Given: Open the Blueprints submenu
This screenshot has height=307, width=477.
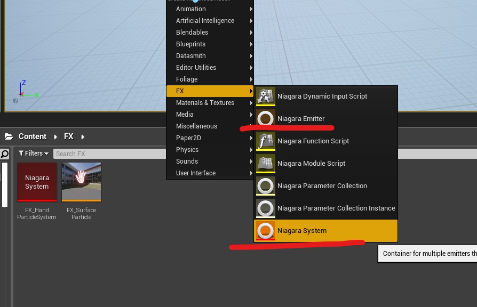Looking at the screenshot, I should pos(210,44).
